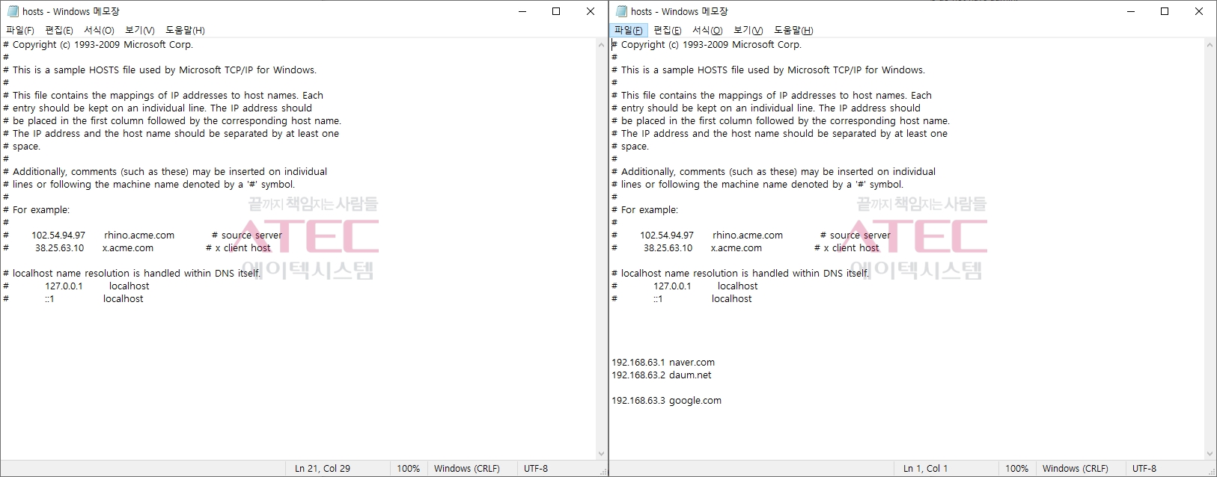1217x477 pixels.
Task: Open 보기(V) menu in left Notepad window
Action: [139, 30]
